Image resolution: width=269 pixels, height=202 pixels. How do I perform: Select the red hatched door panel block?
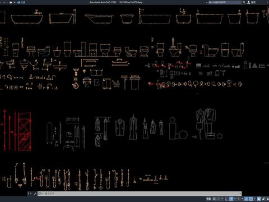(x=25, y=131)
